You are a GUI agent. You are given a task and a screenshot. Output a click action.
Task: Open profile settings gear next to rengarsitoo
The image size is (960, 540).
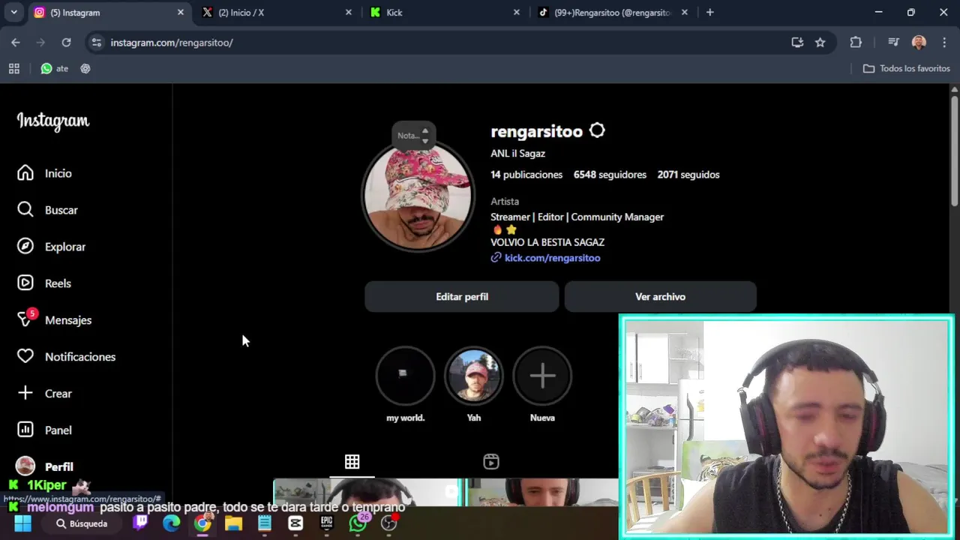[x=597, y=131]
